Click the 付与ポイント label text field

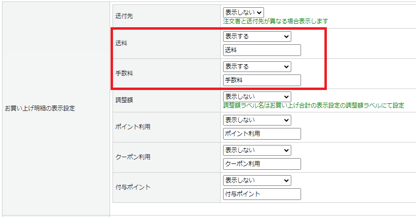point(262,194)
